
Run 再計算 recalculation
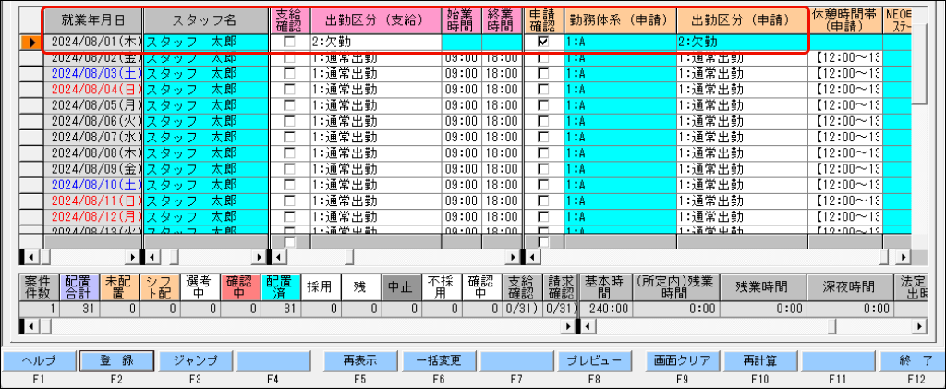click(x=759, y=360)
